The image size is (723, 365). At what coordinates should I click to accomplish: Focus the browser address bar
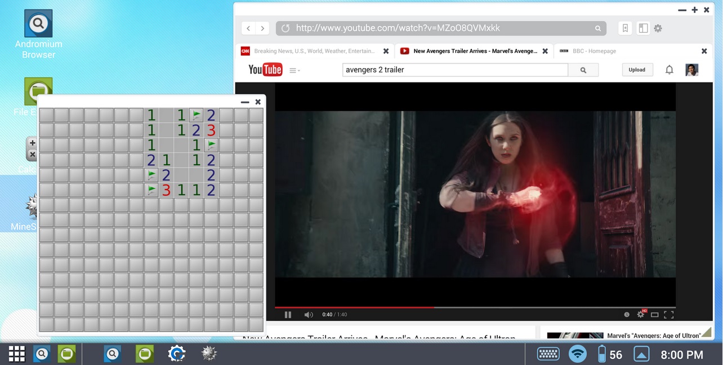[x=441, y=28]
